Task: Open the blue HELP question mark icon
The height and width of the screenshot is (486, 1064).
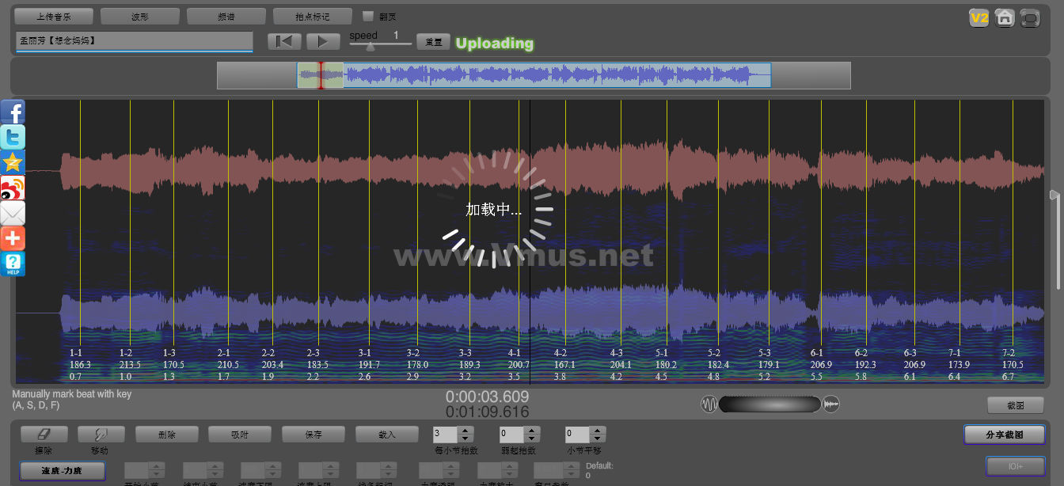Action: pyautogui.click(x=13, y=264)
